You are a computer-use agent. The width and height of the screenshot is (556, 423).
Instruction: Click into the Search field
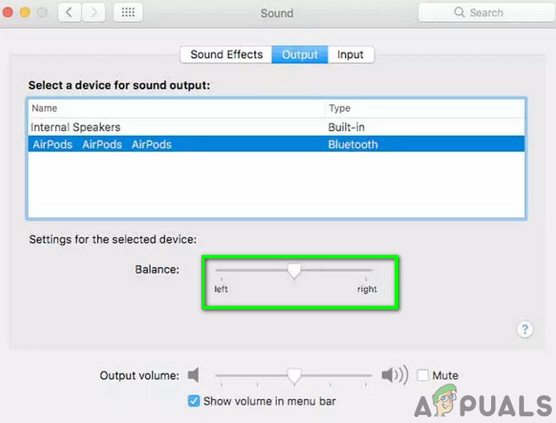pos(486,13)
